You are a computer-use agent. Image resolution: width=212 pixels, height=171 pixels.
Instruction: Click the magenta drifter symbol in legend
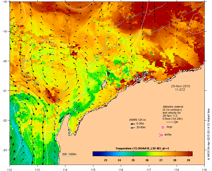pyautogui.click(x=161, y=135)
